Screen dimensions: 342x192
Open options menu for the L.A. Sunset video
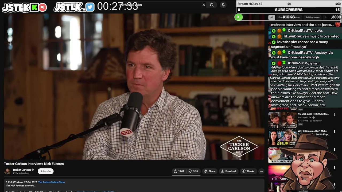pyautogui.click(x=334, y=167)
